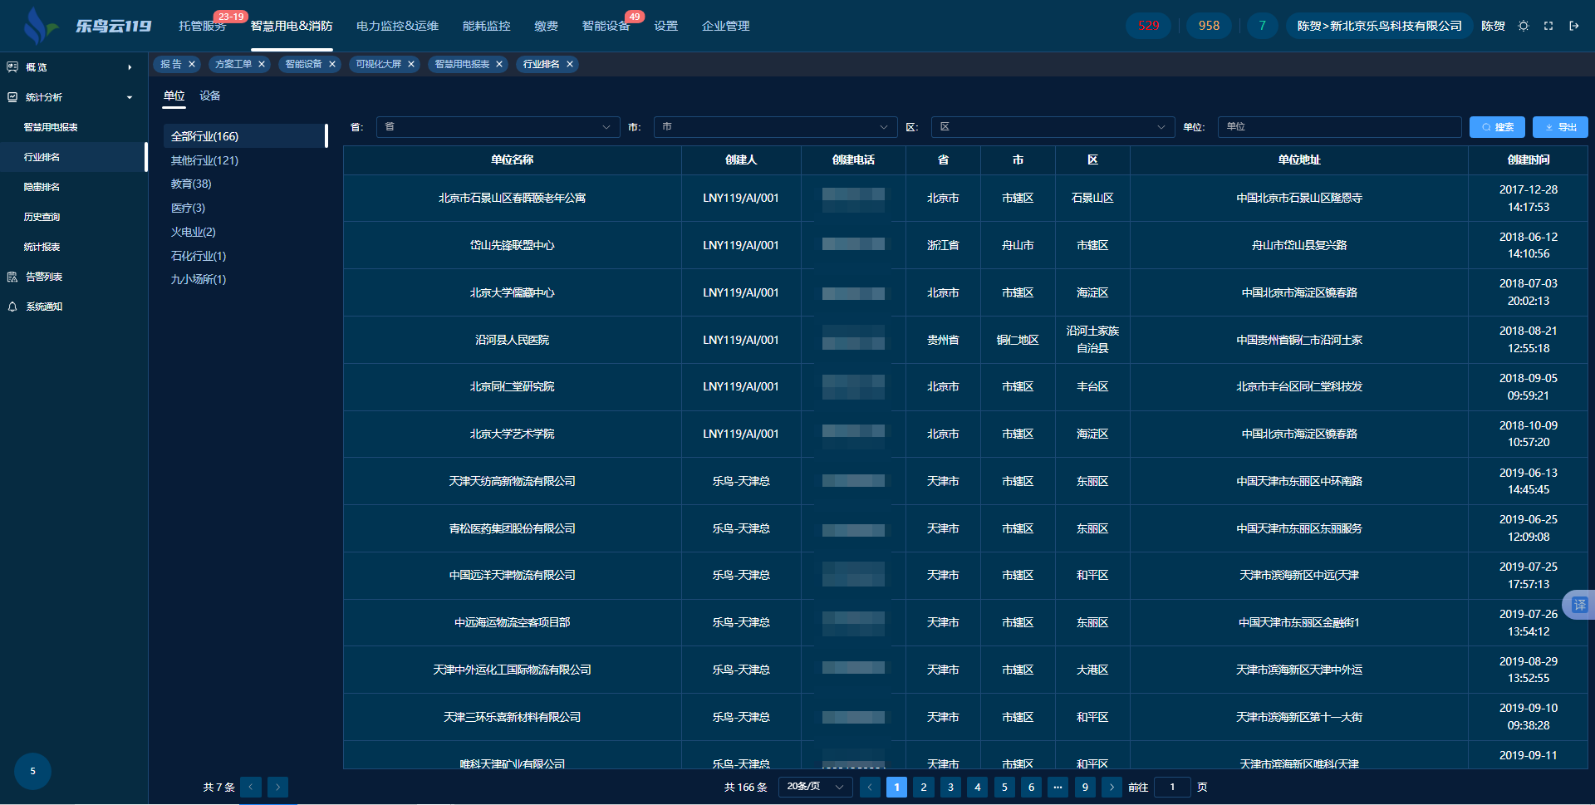
Task: Close the 可视化大屏 tab
Action: pyautogui.click(x=411, y=64)
